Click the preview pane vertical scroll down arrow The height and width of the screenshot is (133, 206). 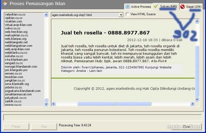tap(197, 99)
